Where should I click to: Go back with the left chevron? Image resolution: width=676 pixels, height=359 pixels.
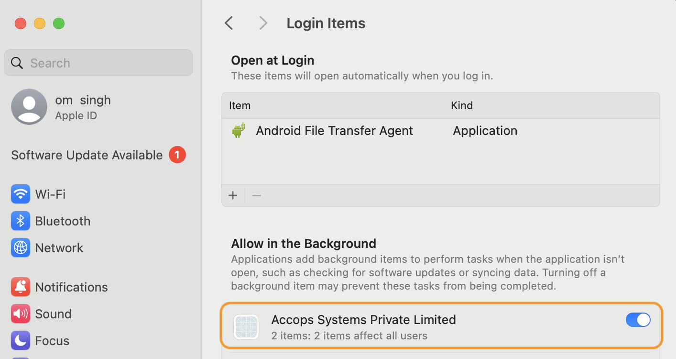point(229,23)
